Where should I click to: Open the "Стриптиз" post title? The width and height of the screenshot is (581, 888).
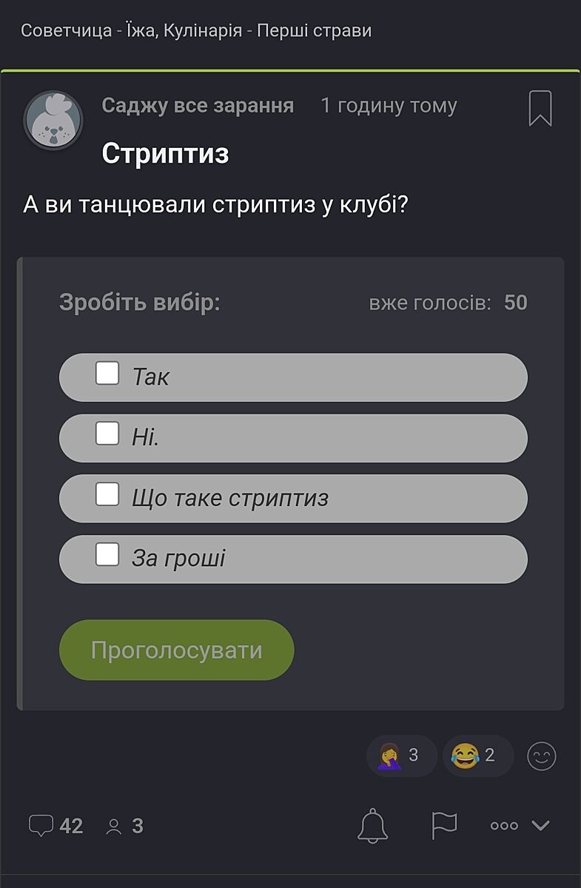pos(165,153)
